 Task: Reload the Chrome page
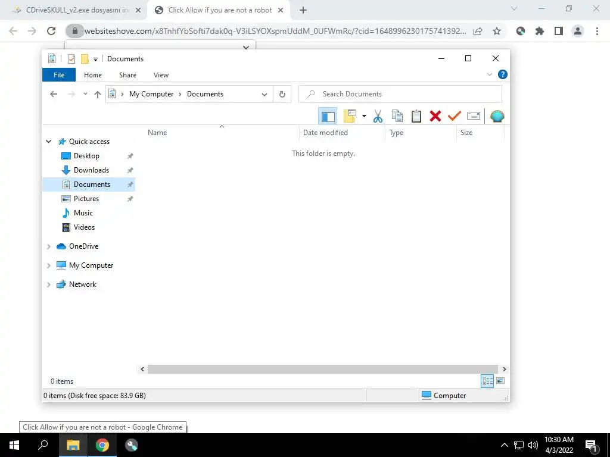tap(51, 31)
